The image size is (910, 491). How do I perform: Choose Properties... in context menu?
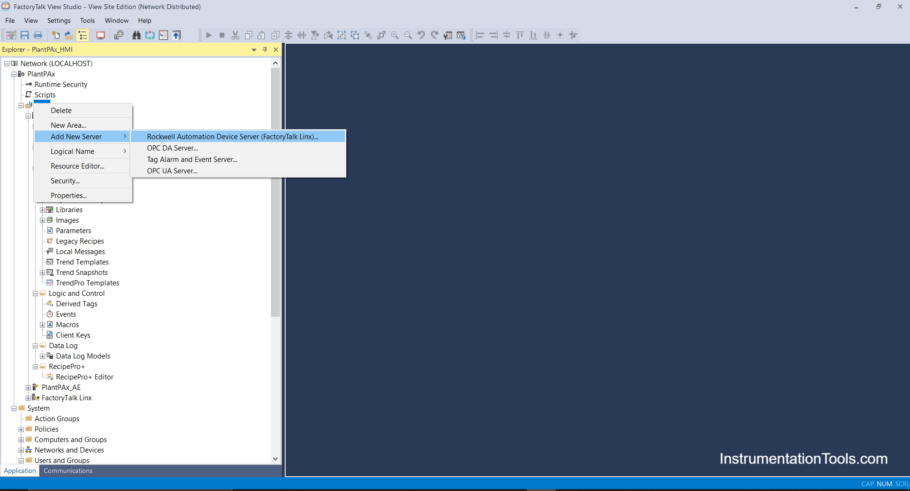(x=83, y=196)
